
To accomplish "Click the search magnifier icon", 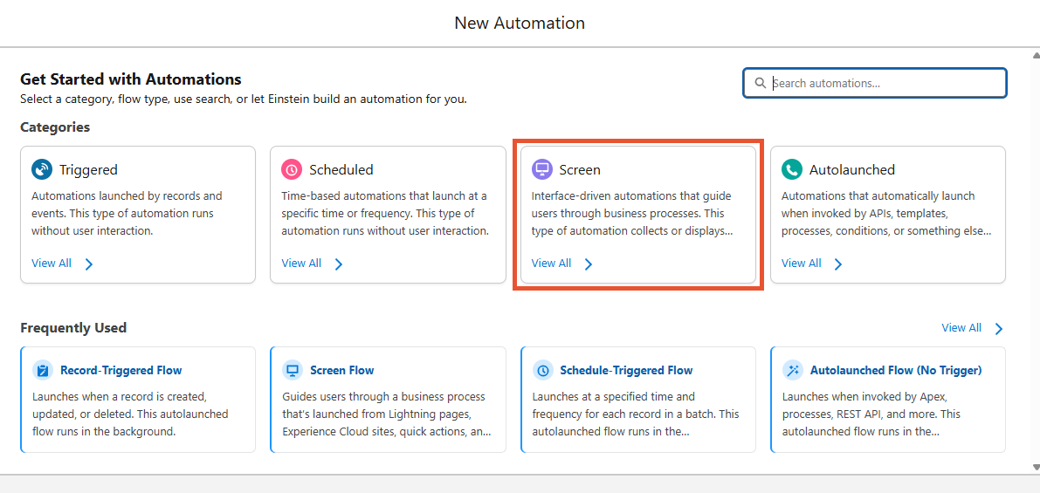I will (761, 84).
